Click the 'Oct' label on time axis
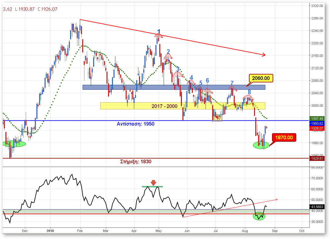 tap(302, 231)
